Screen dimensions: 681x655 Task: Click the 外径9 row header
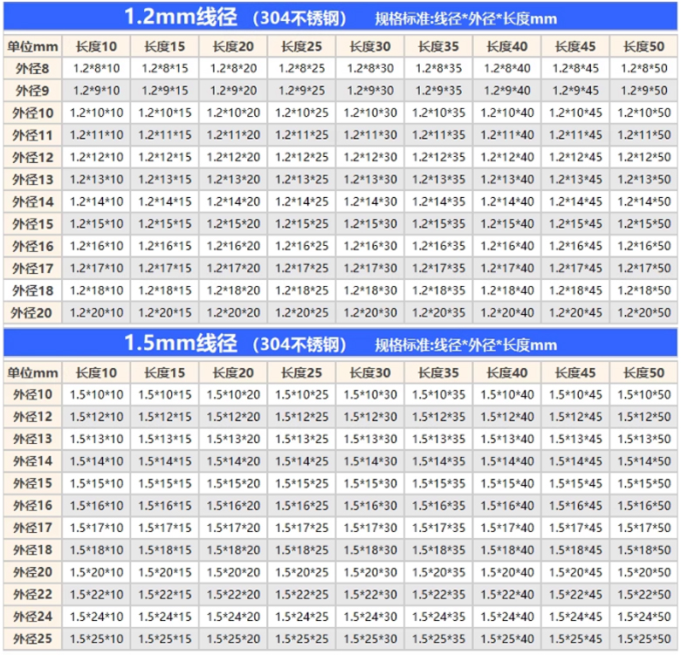click(32, 91)
